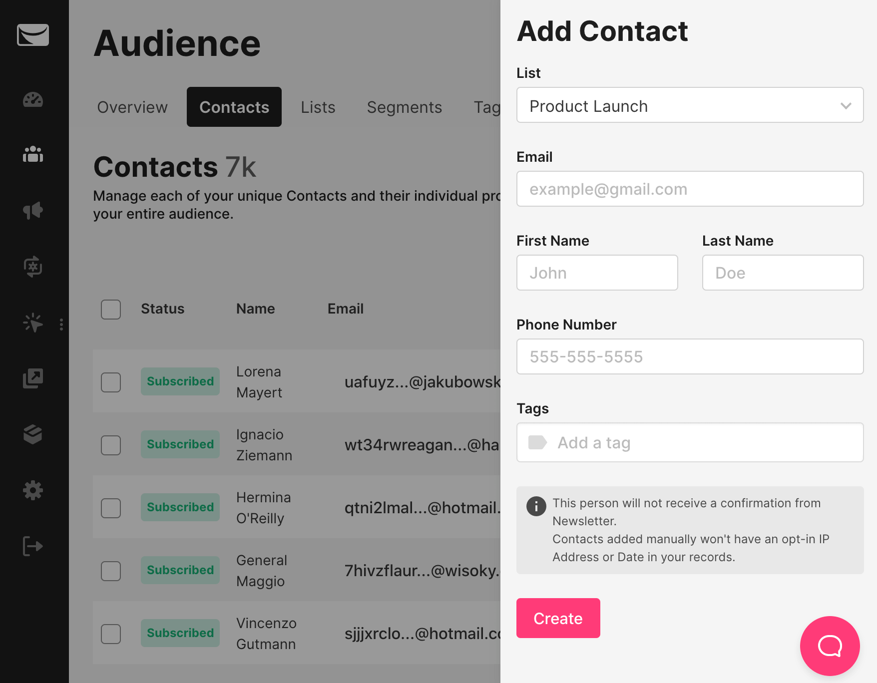
Task: Select the Lorena Mayert checkbox
Action: pyautogui.click(x=111, y=382)
